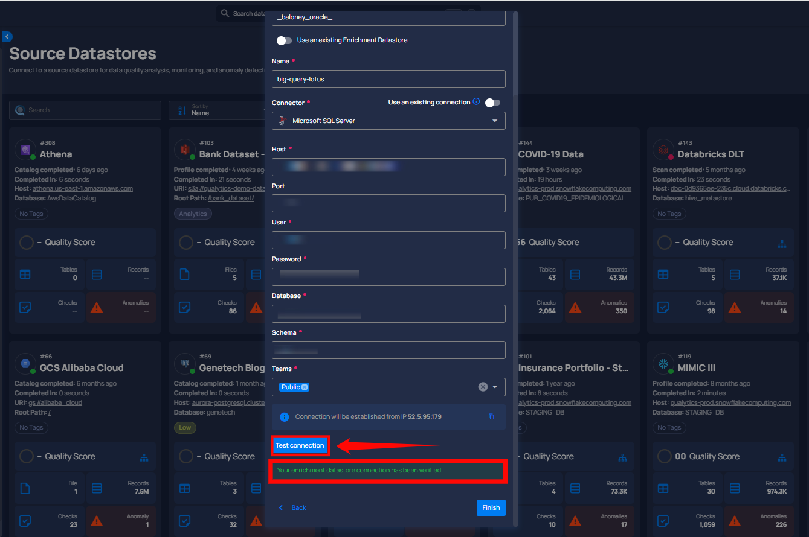Clear all selected Teams

483,387
